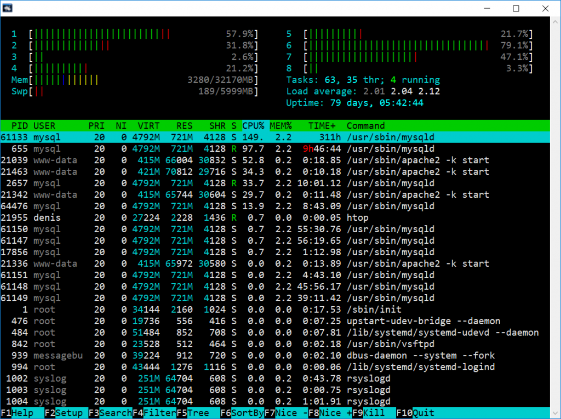Image resolution: width=561 pixels, height=419 pixels.
Task: Click F8 Nice plus button
Action: [x=330, y=413]
